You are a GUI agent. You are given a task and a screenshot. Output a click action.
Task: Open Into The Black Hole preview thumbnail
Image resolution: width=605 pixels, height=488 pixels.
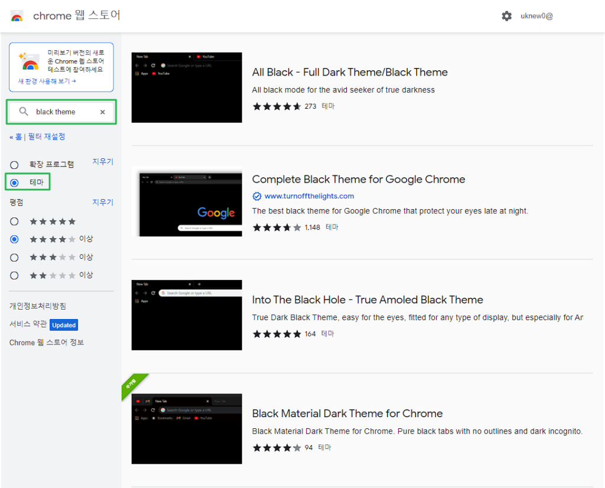tap(187, 315)
